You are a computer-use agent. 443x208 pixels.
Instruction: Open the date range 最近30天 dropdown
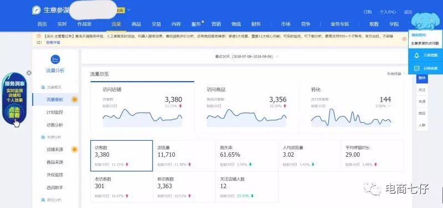click(x=246, y=57)
